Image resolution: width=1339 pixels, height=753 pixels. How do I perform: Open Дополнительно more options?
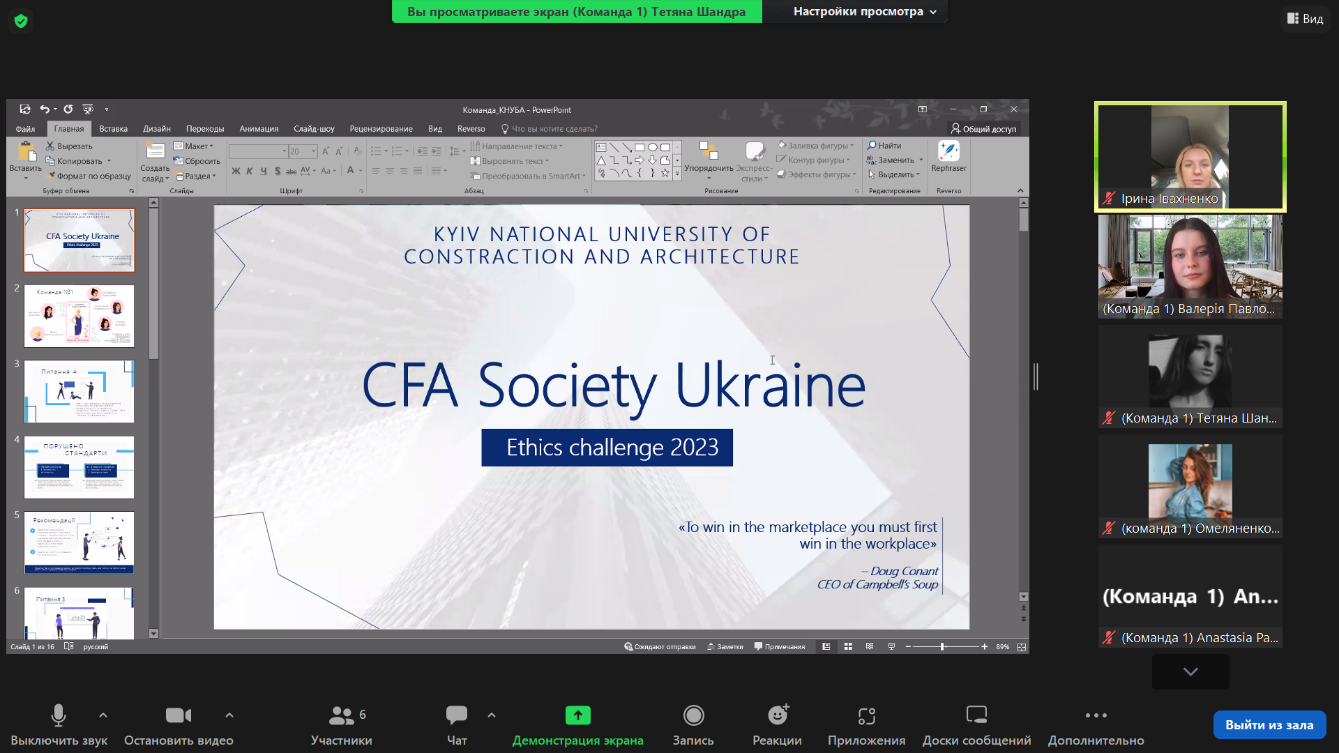(1096, 725)
